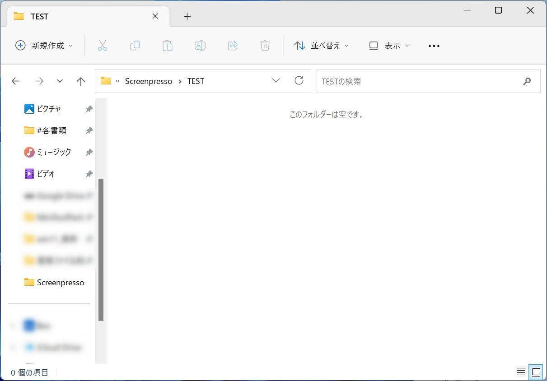The image size is (547, 381).
Task: Click the Rename icon in toolbar
Action: (x=200, y=46)
